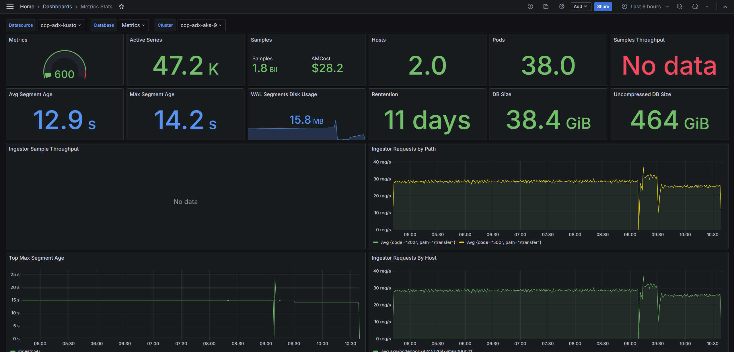Click the Samples panel title

tap(261, 40)
